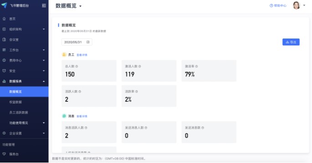
Task: Expand the 费用中心 menu arrow
Action: pos(44,60)
